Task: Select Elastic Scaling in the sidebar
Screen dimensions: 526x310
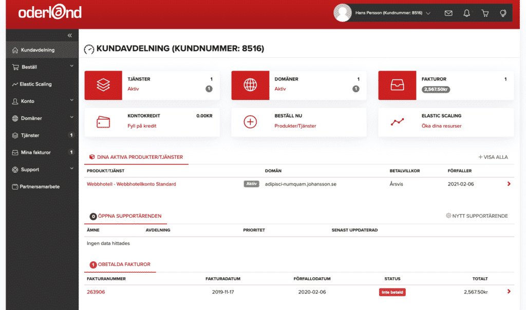Action: coord(35,84)
